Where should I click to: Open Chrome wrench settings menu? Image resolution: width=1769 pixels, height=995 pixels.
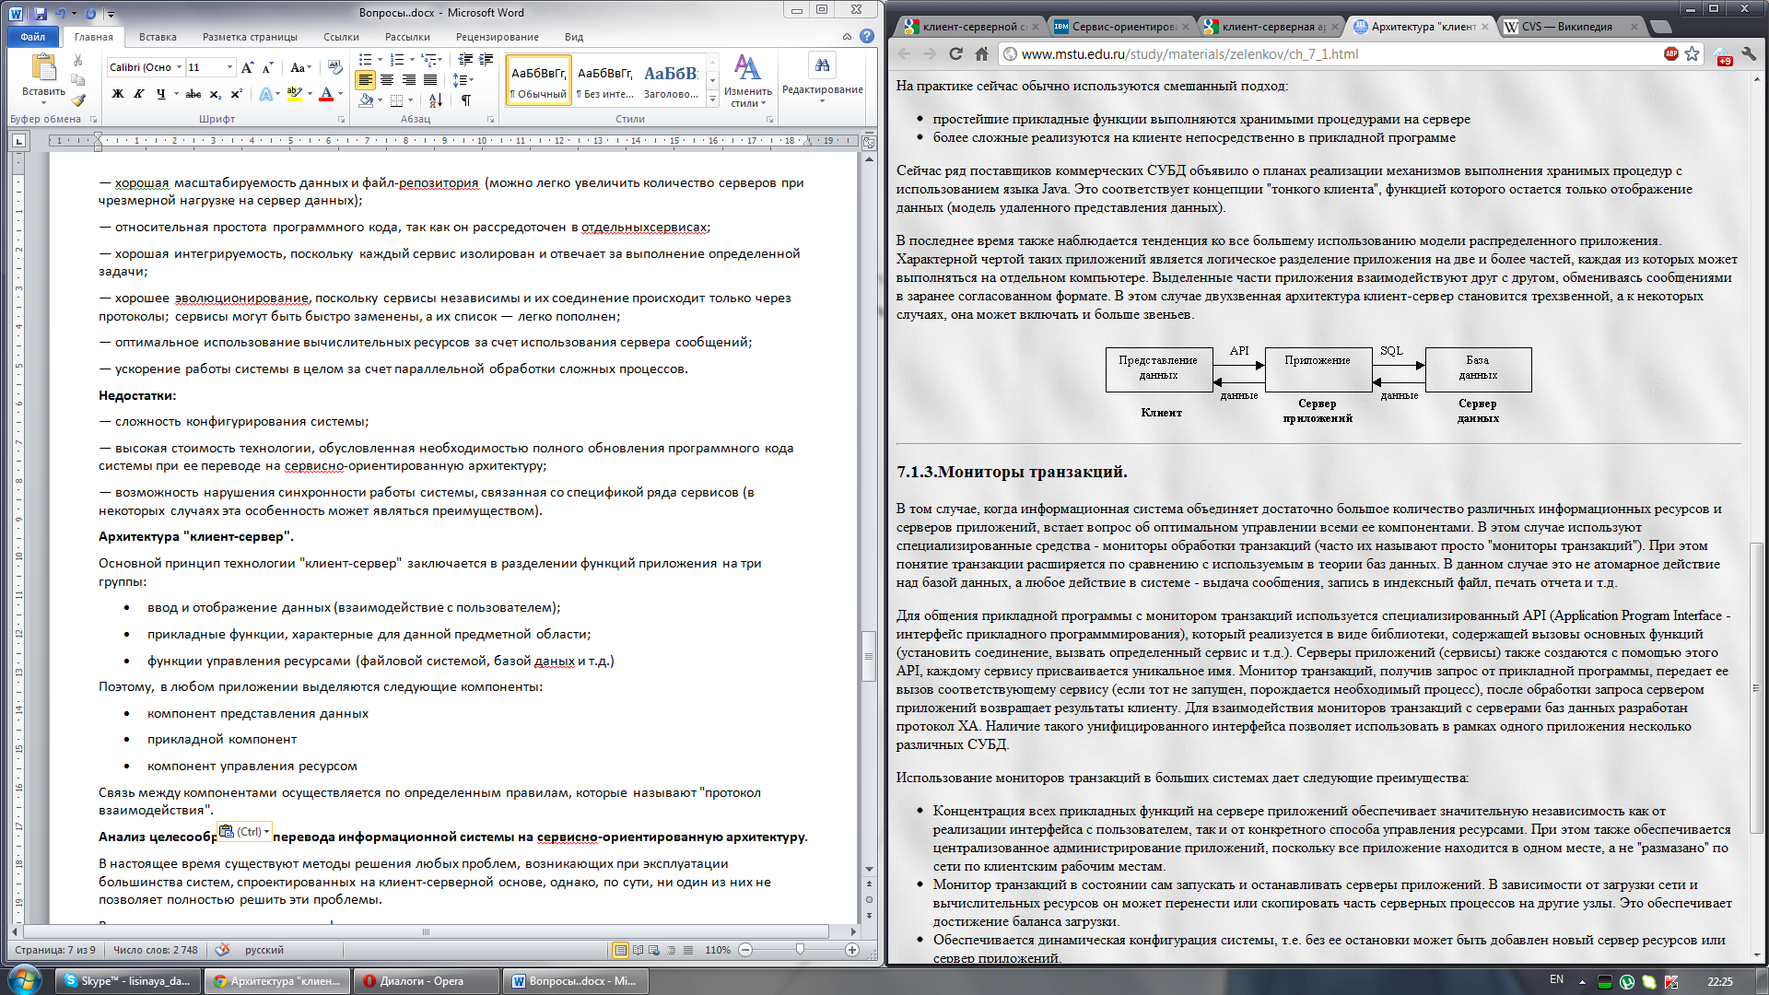pos(1749,53)
